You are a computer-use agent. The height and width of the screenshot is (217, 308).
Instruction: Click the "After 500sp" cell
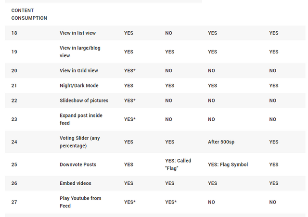click(222, 142)
